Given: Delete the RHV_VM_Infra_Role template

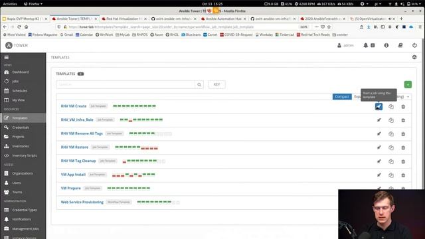Looking at the screenshot, I should [403, 120].
